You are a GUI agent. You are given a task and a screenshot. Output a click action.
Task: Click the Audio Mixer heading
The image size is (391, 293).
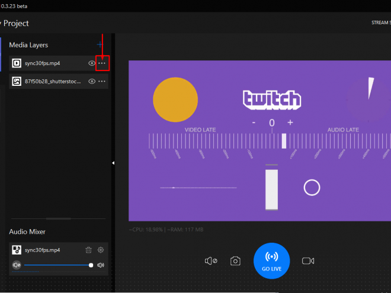(27, 231)
